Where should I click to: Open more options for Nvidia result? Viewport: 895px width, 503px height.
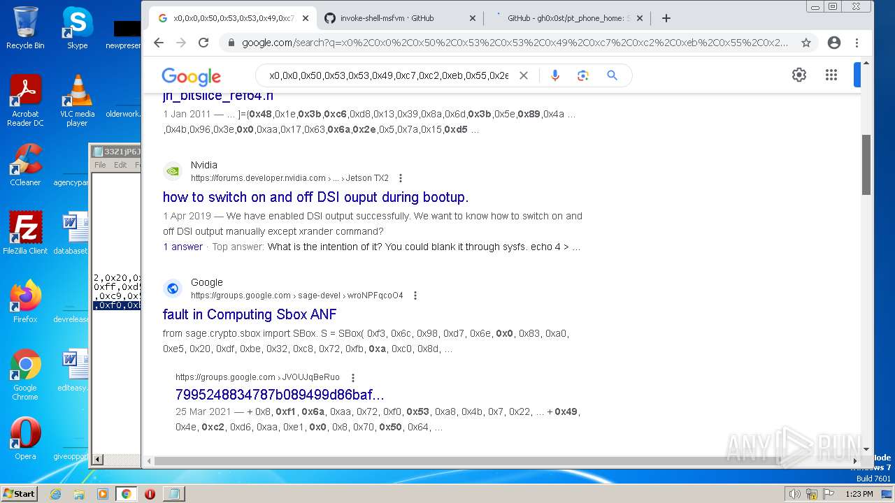pos(401,178)
